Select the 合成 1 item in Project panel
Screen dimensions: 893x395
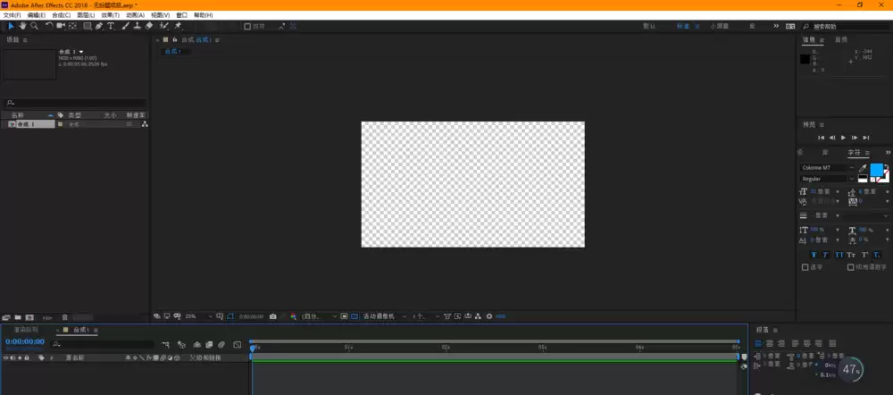[x=31, y=123]
